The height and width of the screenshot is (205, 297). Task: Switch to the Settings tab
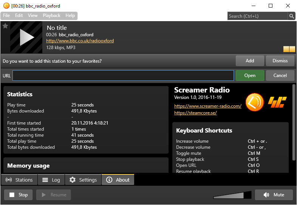pos(83,180)
